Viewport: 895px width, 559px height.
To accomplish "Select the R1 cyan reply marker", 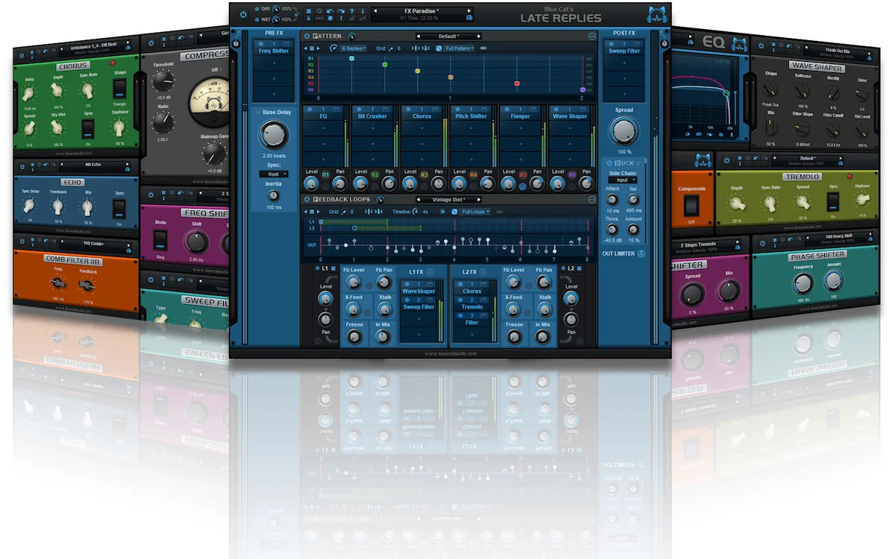I will (x=352, y=58).
